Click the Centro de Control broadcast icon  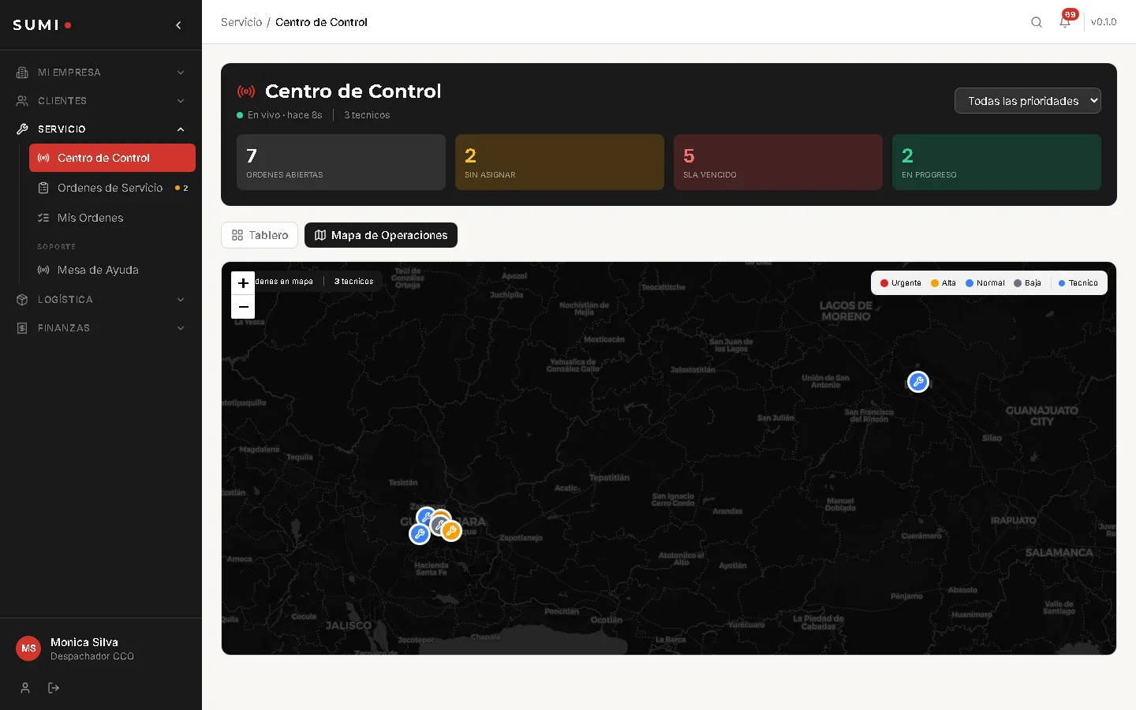245,91
